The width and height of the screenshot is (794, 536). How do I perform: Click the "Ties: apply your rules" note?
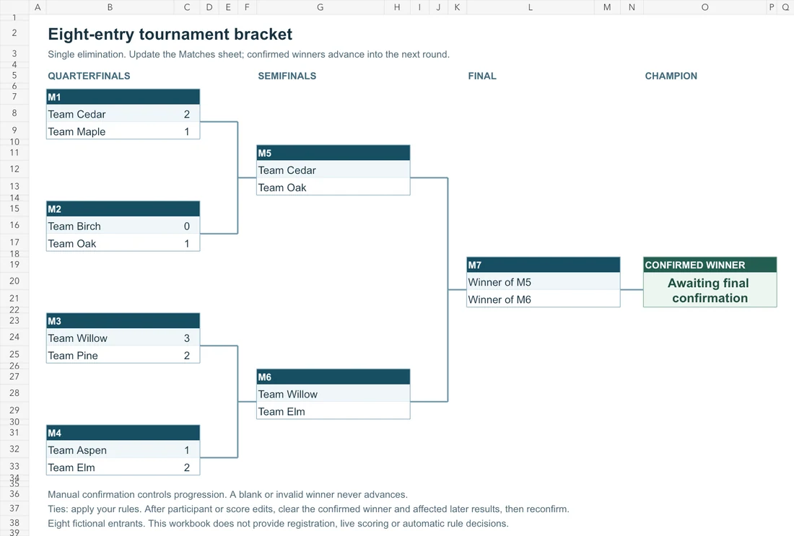pos(308,509)
